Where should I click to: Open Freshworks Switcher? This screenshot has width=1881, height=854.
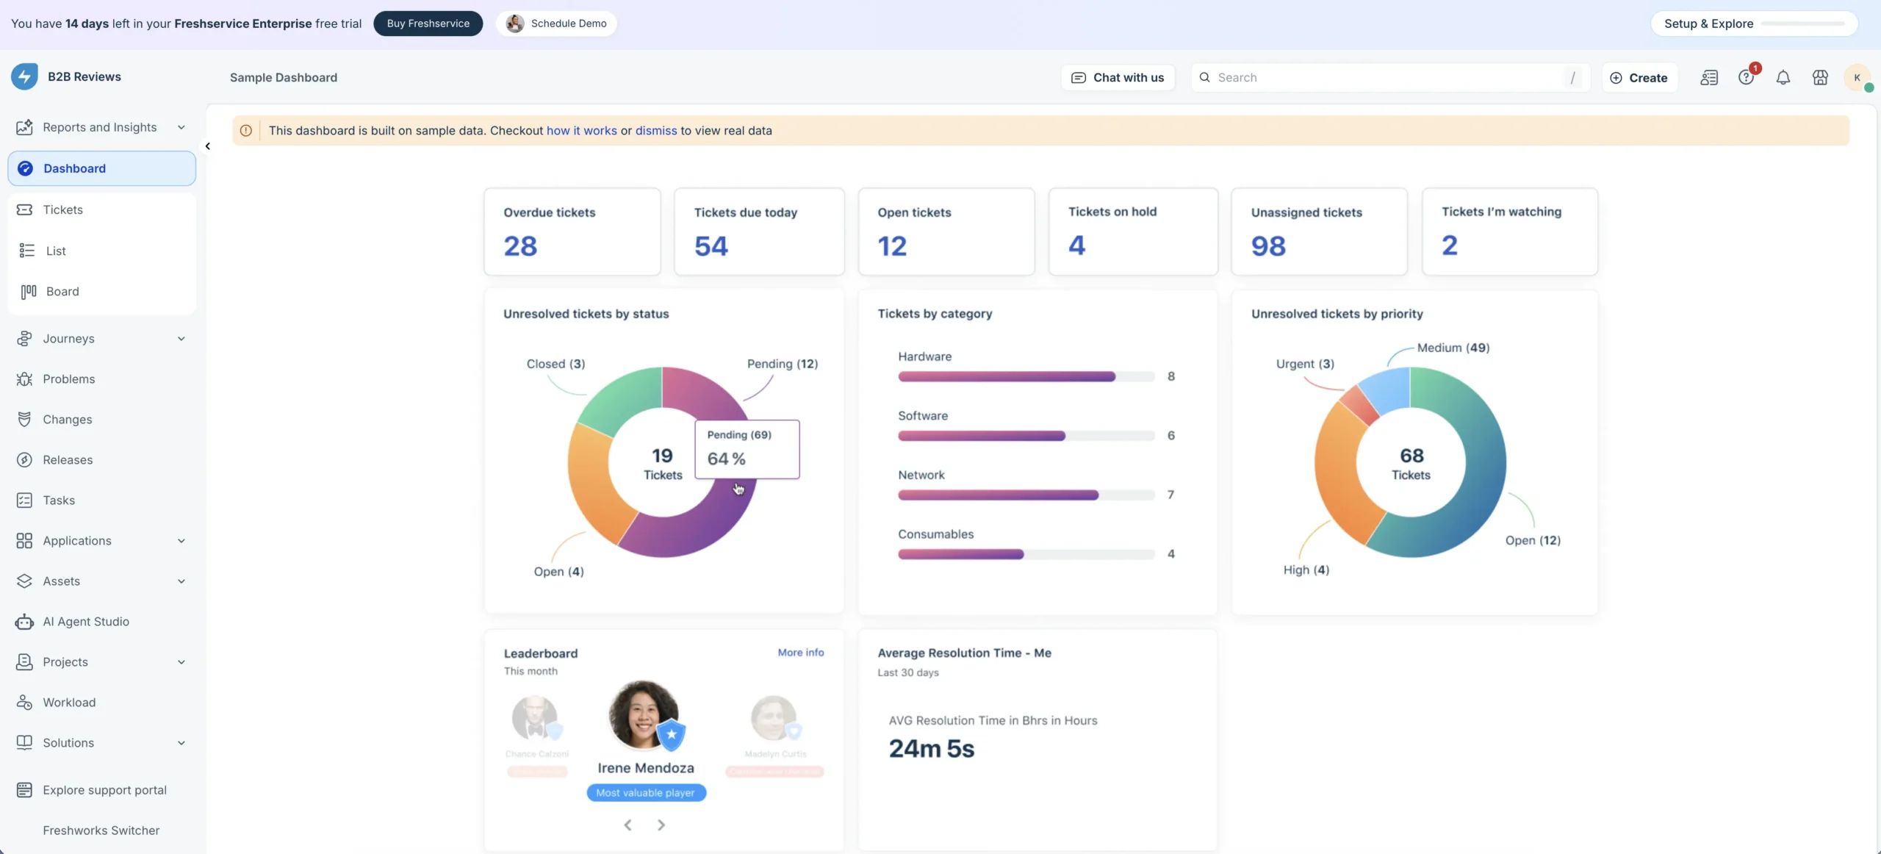pyautogui.click(x=101, y=830)
